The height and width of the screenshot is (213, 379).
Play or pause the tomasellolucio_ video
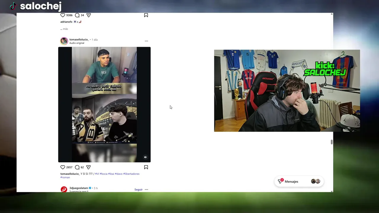coord(104,104)
